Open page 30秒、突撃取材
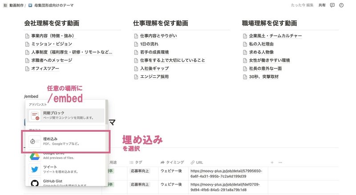The height and width of the screenshot is (195, 356). pyautogui.click(x=263, y=77)
